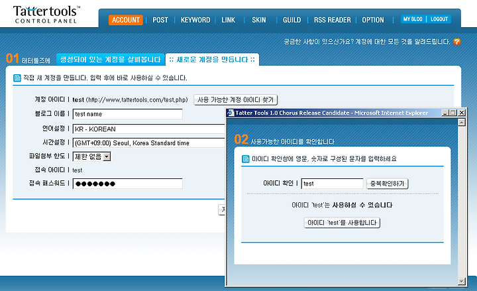The image size is (477, 291).
Task: Click the 사용 가능한 계정 아이디 찾기 button
Action: [235, 100]
